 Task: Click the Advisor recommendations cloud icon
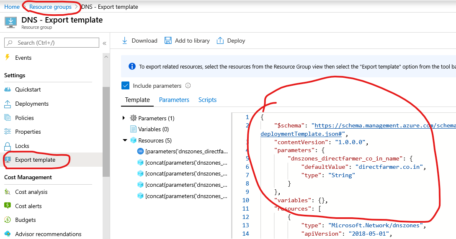coord(8,234)
